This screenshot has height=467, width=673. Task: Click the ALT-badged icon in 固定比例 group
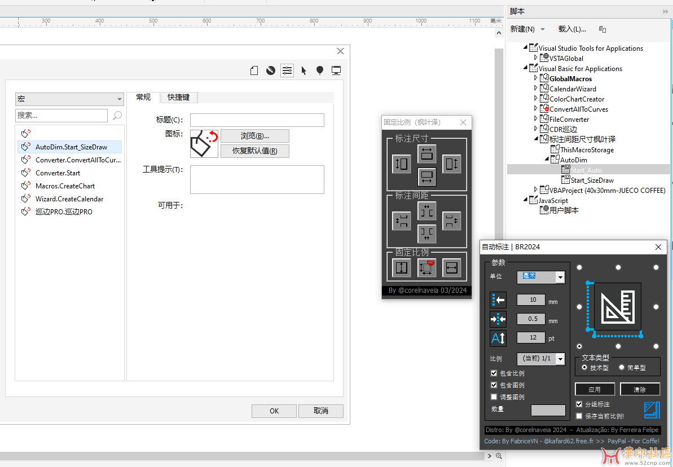pos(426,268)
